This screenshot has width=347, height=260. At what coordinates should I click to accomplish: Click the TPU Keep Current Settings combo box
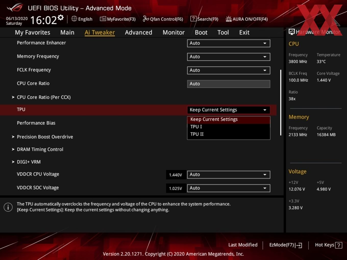[x=229, y=110]
